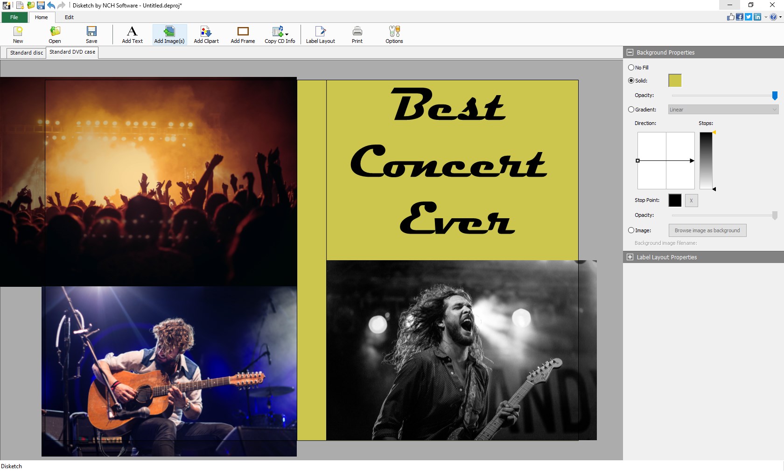Enable the No Fill background option
Image resolution: width=784 pixels, height=471 pixels.
pos(631,68)
